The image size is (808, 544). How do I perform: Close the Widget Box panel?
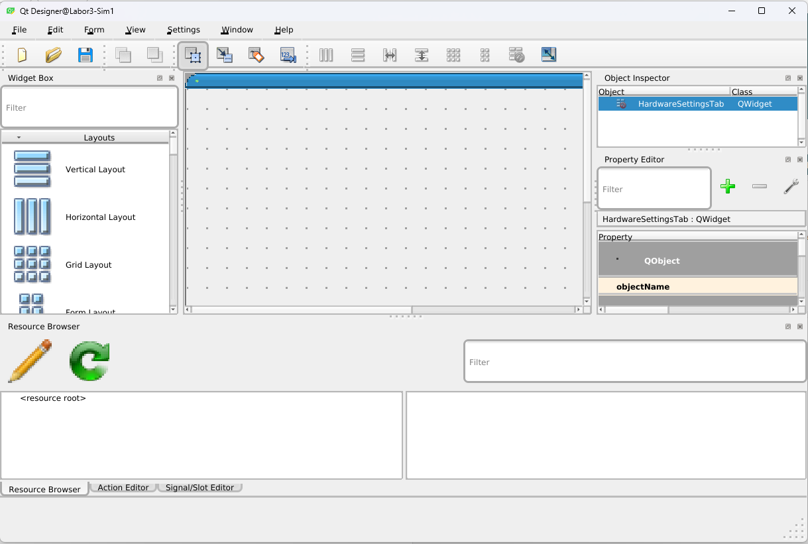172,78
